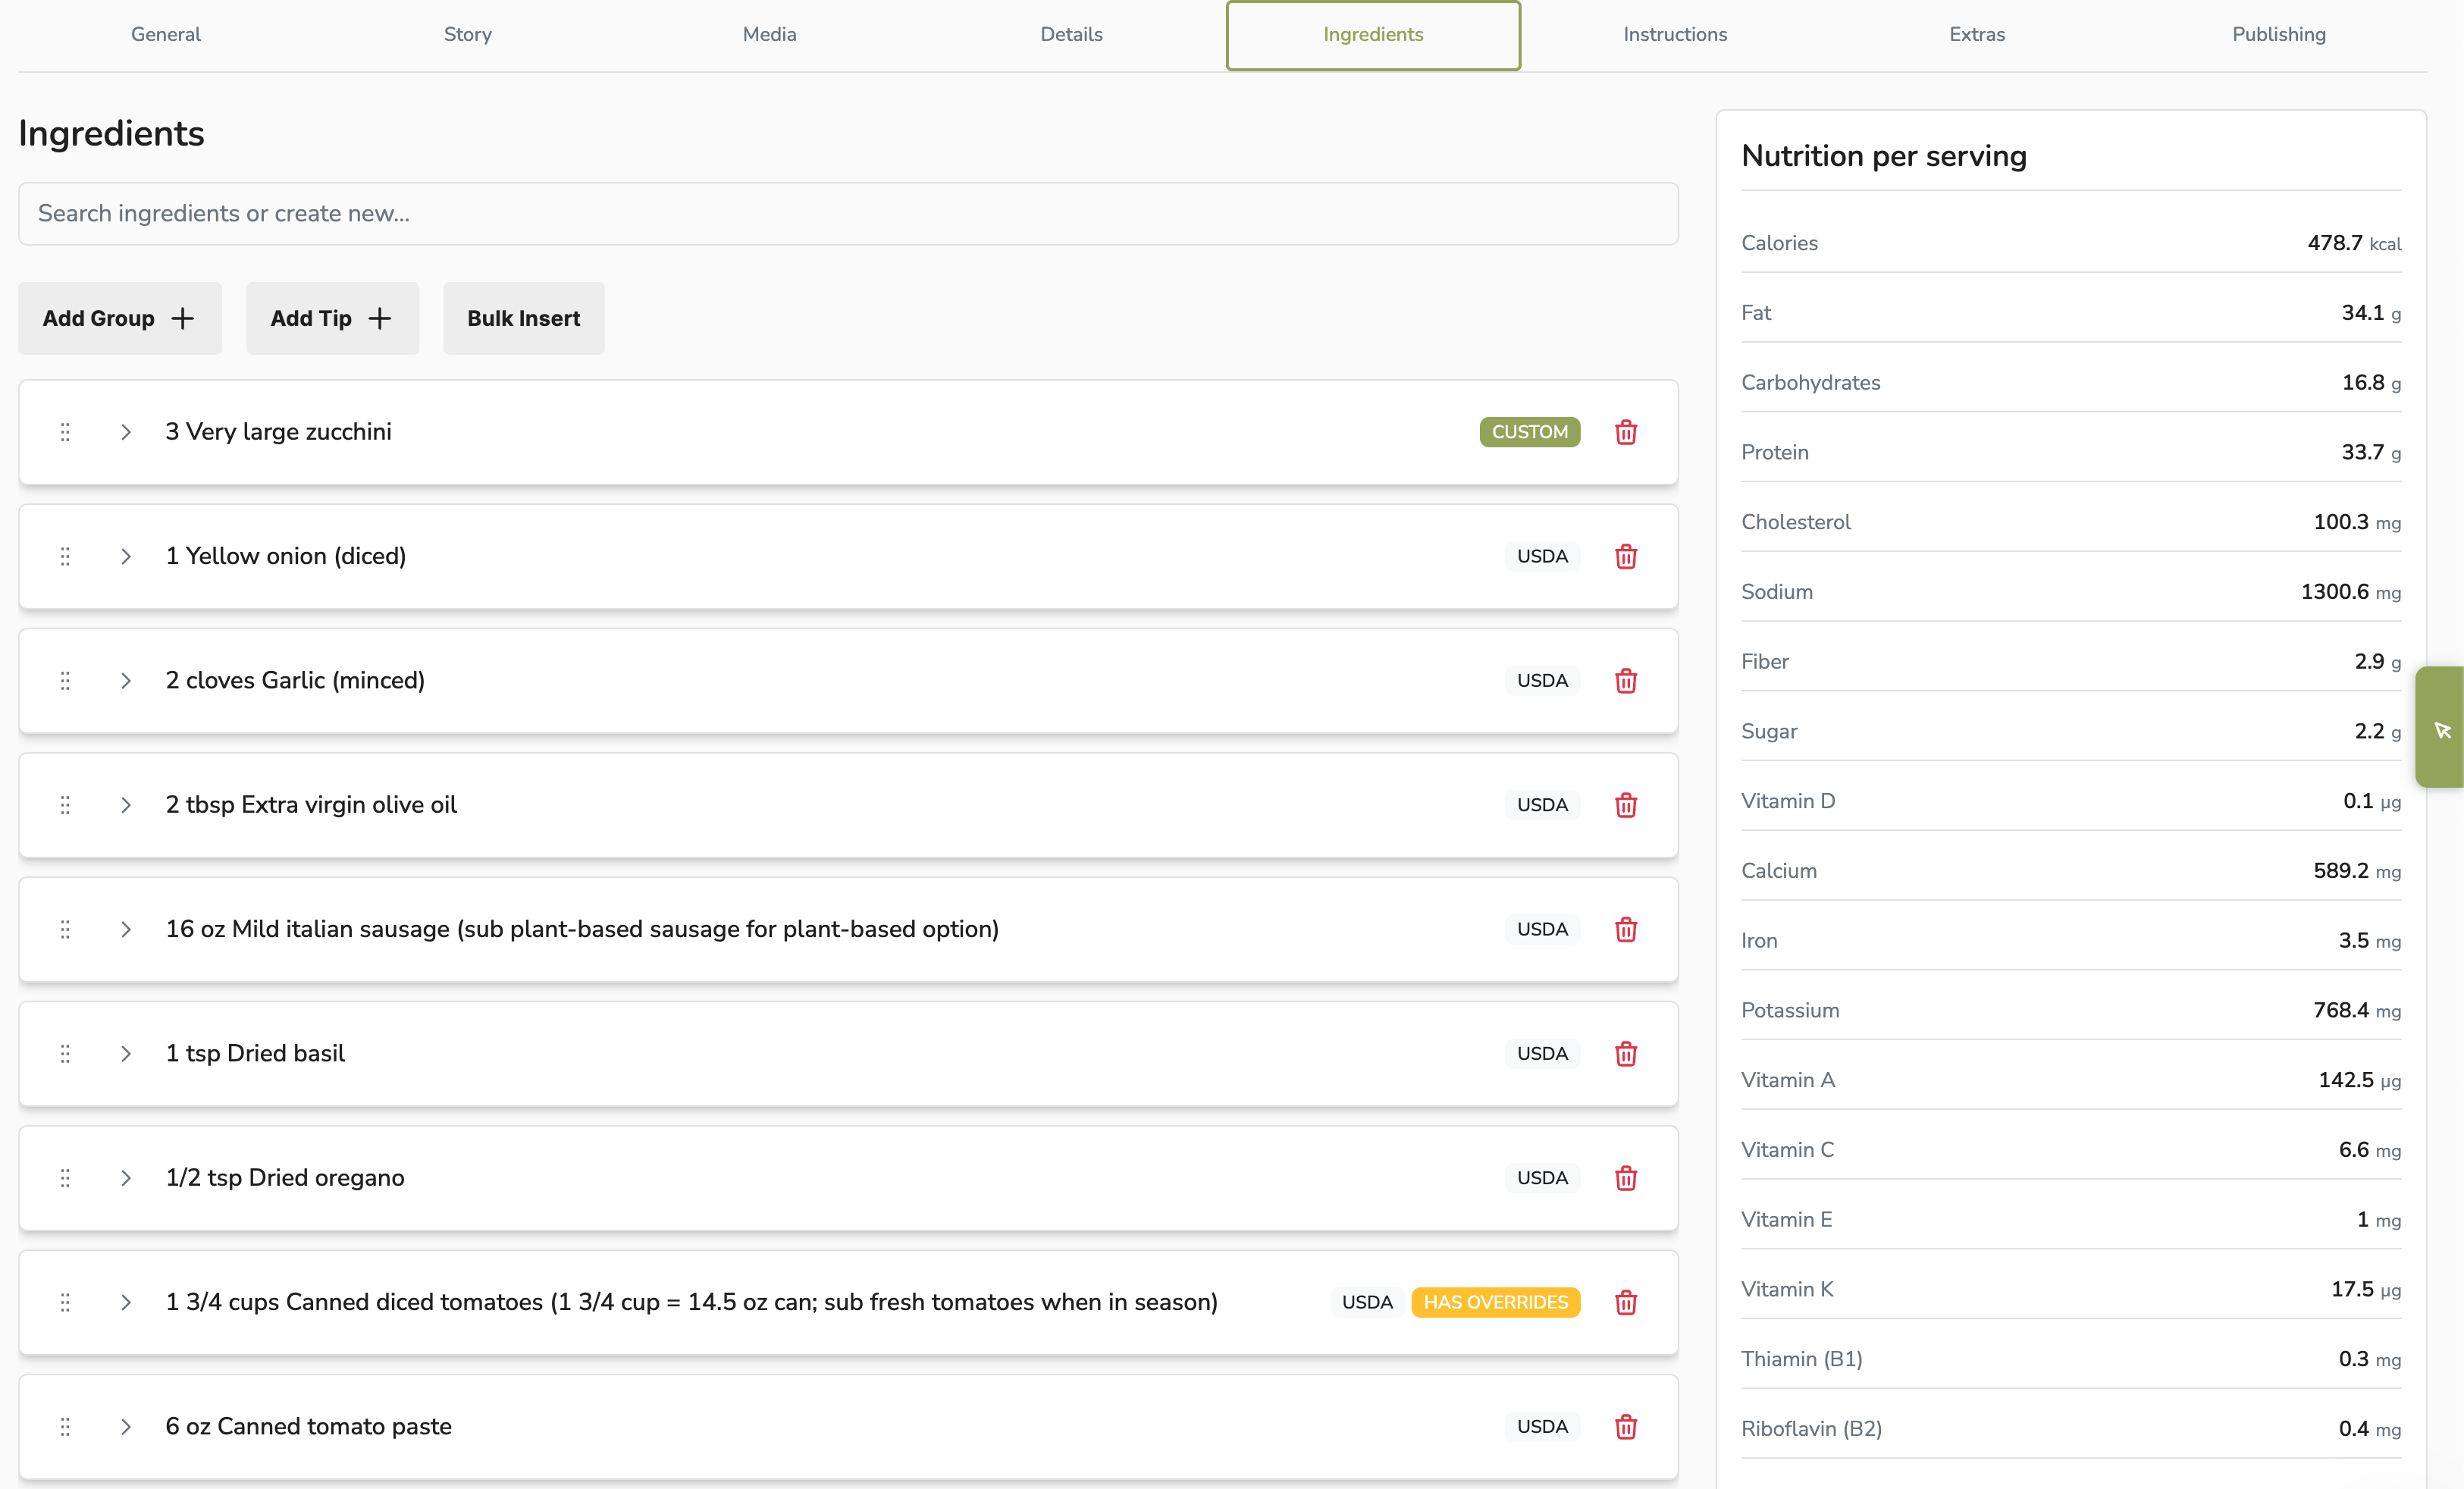The width and height of the screenshot is (2464, 1489).
Task: Expand the Dried oregano row
Action: tap(126, 1178)
